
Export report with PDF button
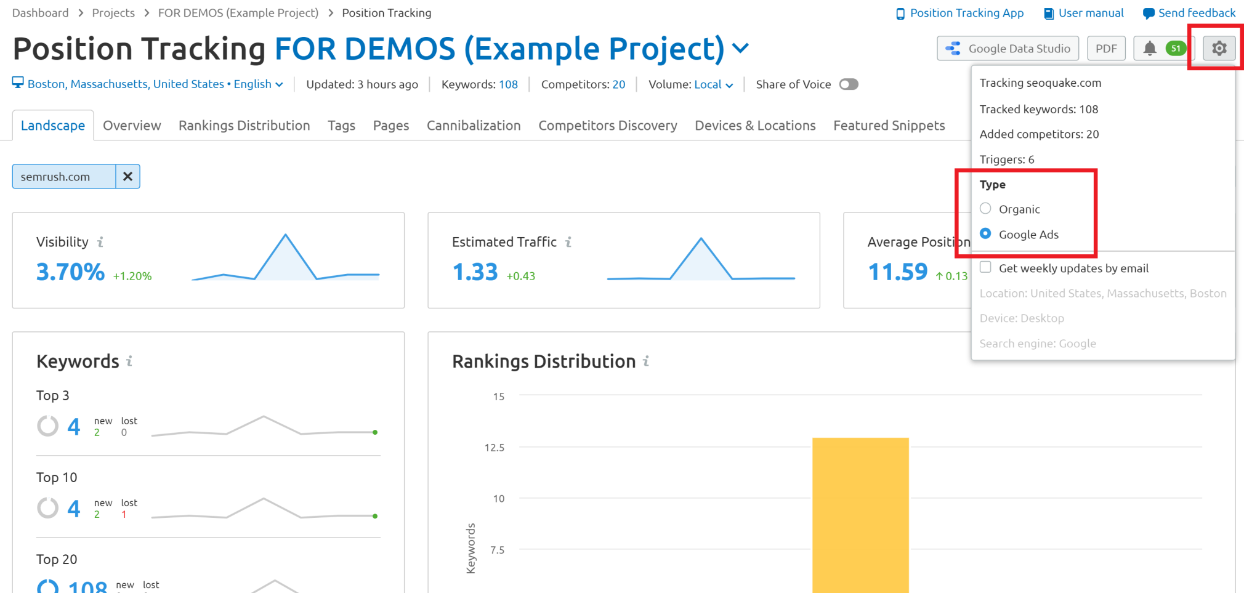click(x=1106, y=48)
